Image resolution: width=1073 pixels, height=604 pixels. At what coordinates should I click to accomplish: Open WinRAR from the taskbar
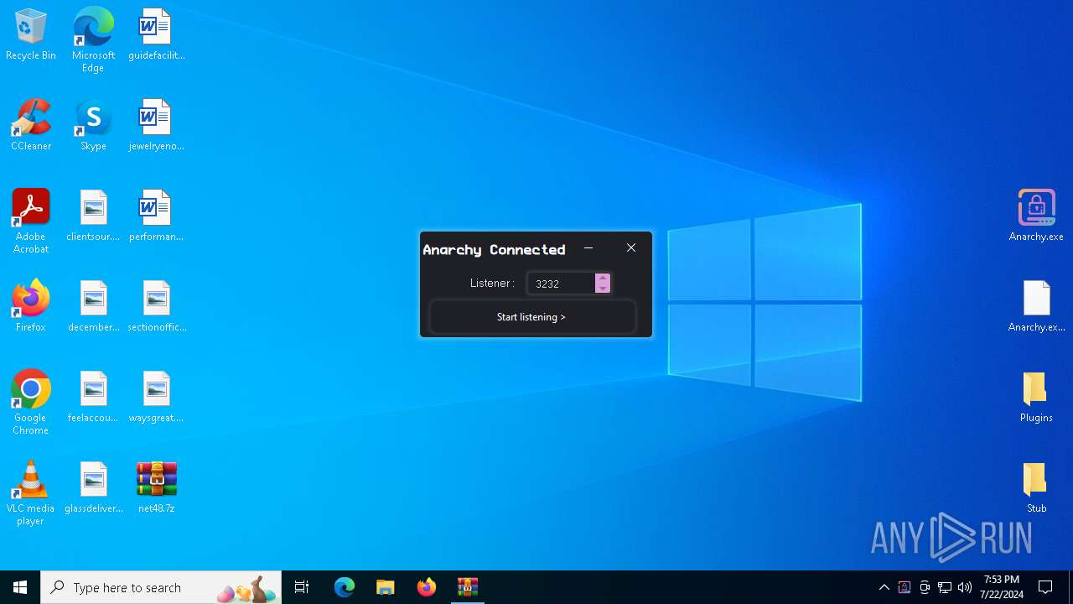click(x=468, y=587)
